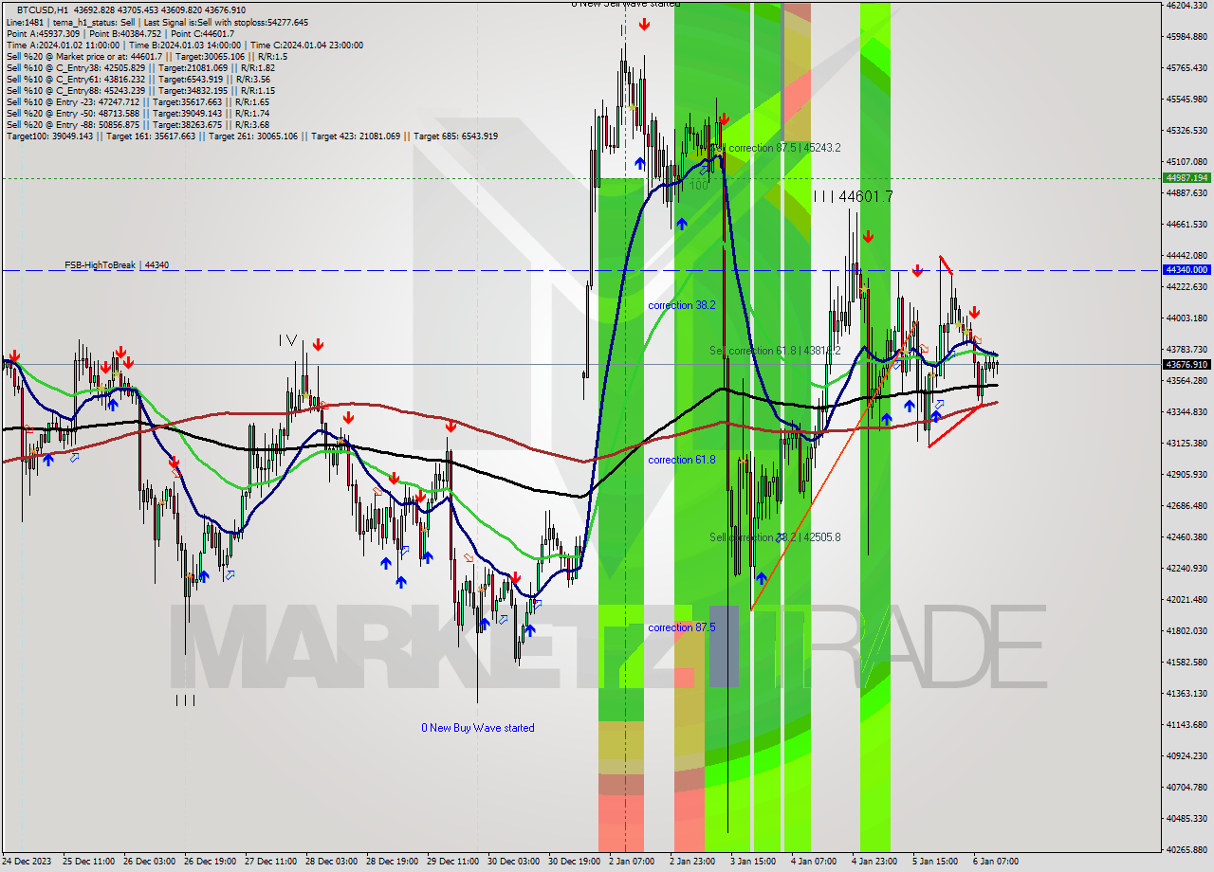The image size is (1214, 872).
Task: Click the '5 Jan 15:00' time label
Action: (935, 862)
